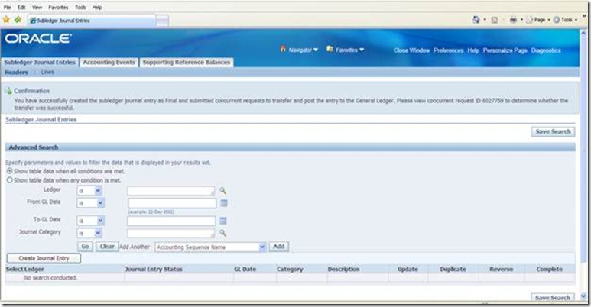The height and width of the screenshot is (307, 591).
Task: Click the Journal Category search magnifier icon
Action: (223, 233)
